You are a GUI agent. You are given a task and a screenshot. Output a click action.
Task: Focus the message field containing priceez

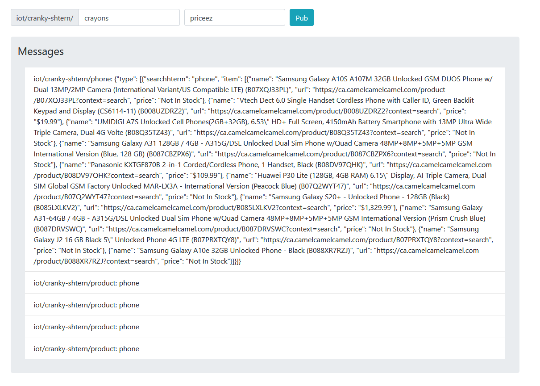click(x=235, y=17)
